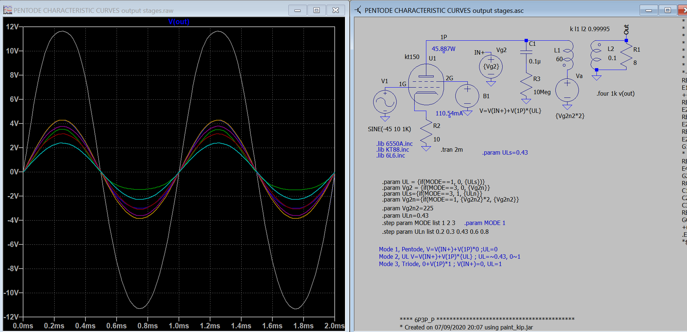Click the '.four 1k v(out)' directive
Viewport: 687px width, 332px height.
pyautogui.click(x=616, y=93)
